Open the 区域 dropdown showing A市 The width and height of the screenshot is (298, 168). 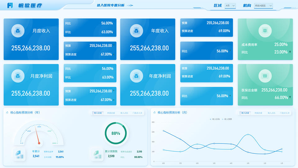coord(230,6)
